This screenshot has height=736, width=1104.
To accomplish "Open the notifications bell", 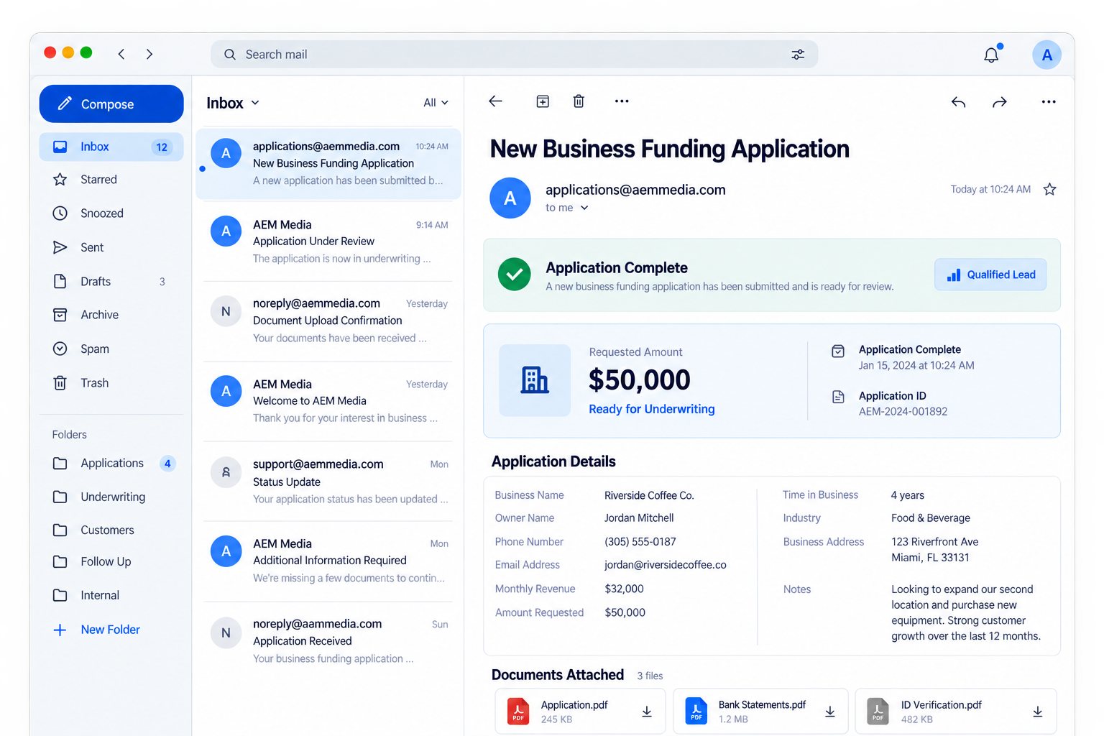I will [991, 55].
